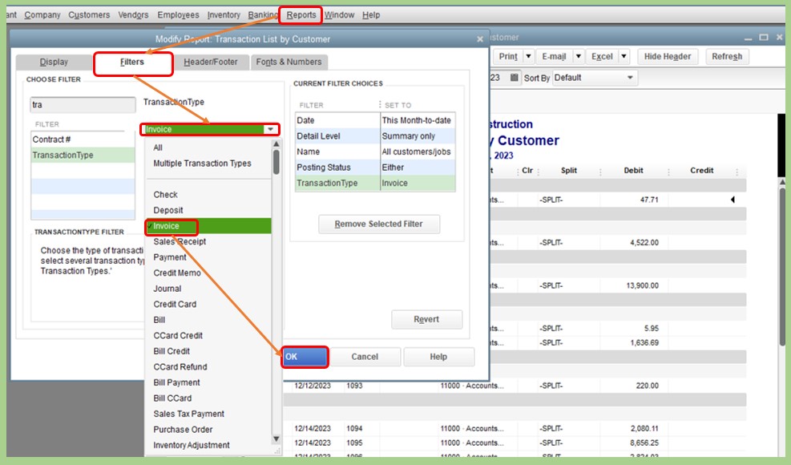Select the Date row in current filter choices
The height and width of the screenshot is (465, 791).
coord(375,121)
